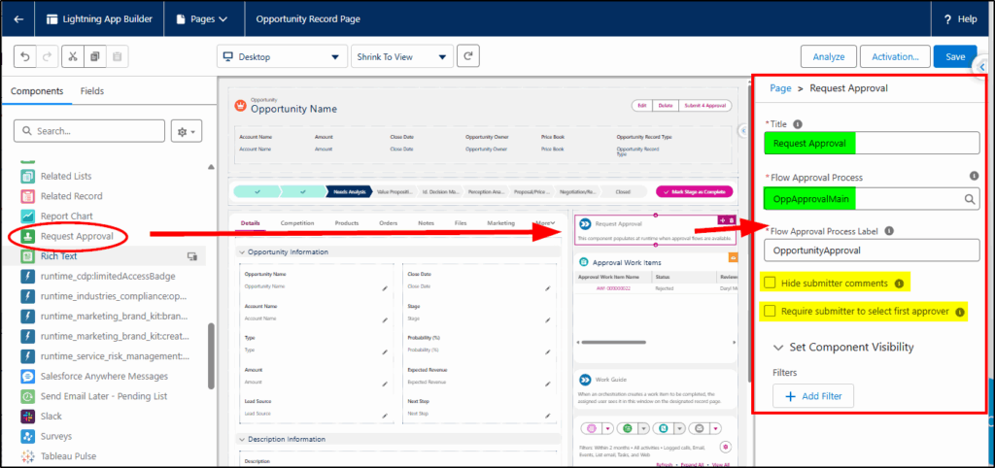Switch to the Fields tab

point(92,91)
